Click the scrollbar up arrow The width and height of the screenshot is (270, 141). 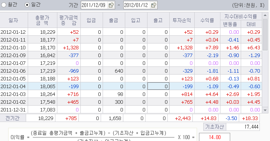(265, 16)
